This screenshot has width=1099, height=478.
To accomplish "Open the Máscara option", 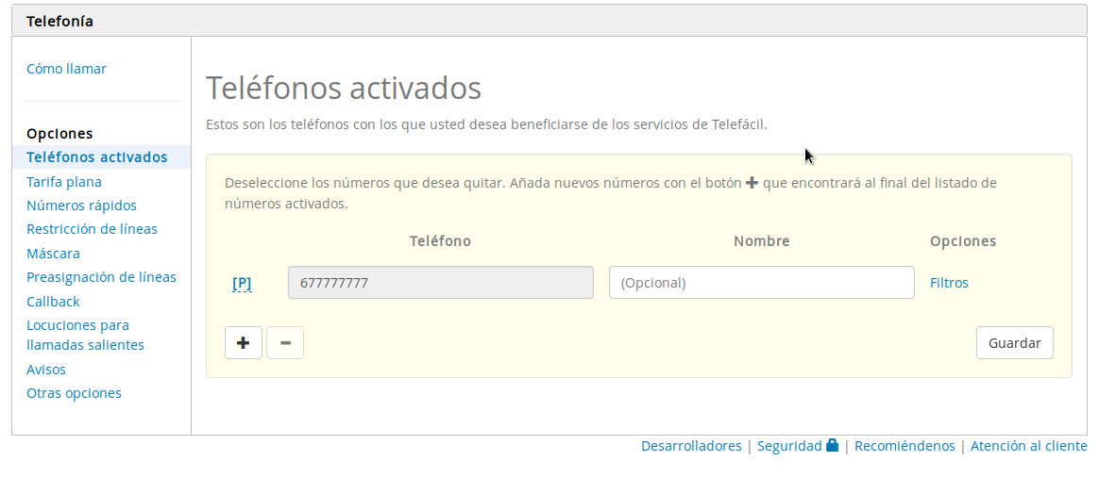I will click(x=53, y=254).
